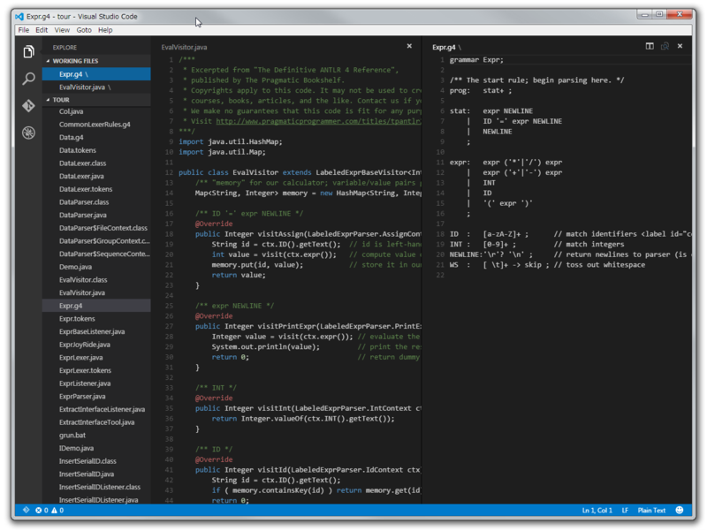Open the File menu
This screenshot has width=707, height=531.
click(x=22, y=29)
